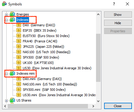
Task: Click the FRA40 symbol dollar icon
Action: coord(19,41)
